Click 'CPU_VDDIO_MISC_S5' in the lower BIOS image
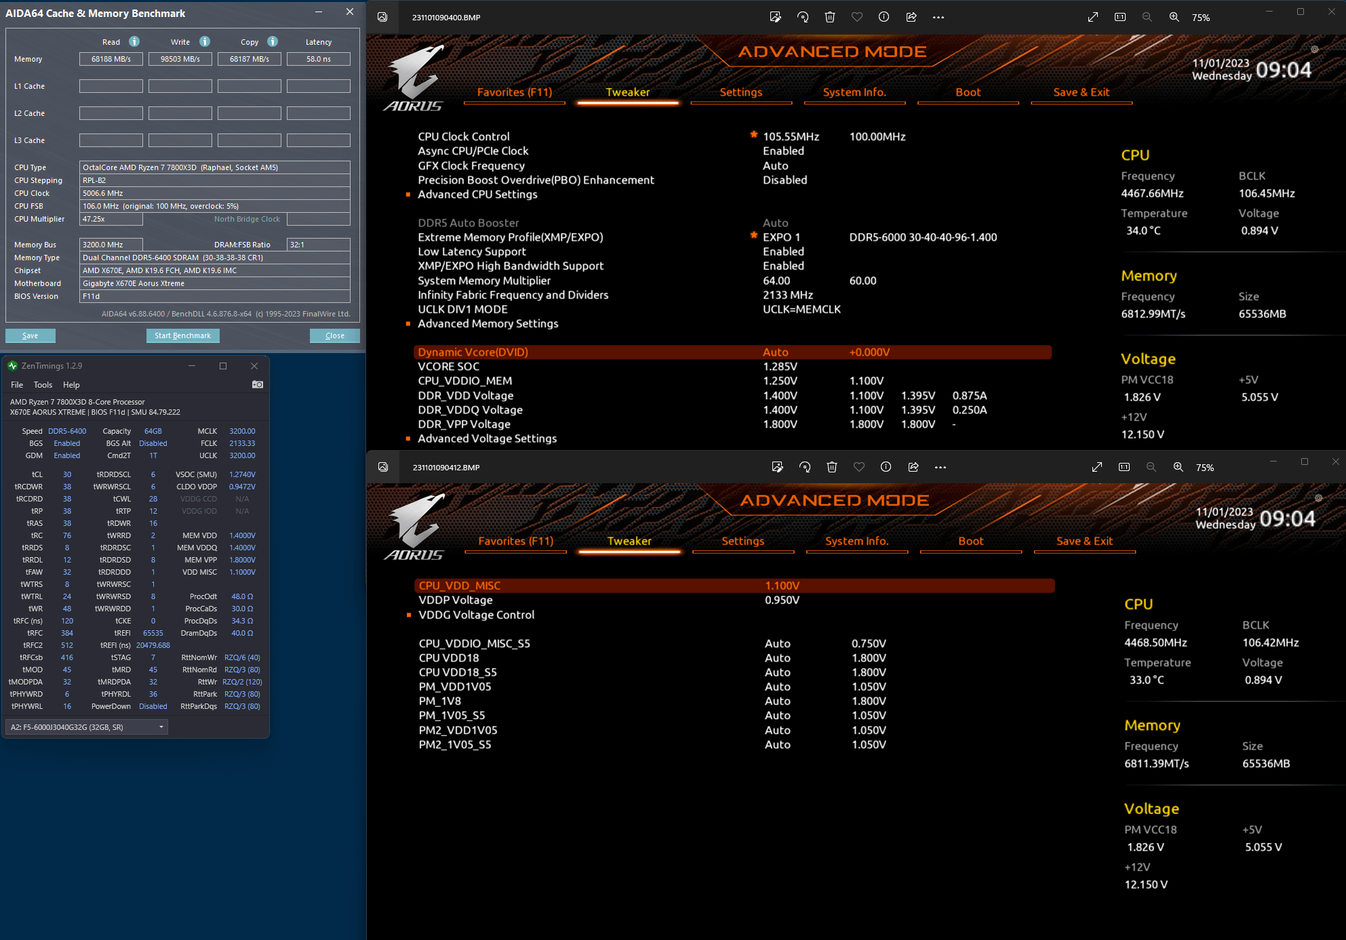This screenshot has height=940, width=1346. pos(475,644)
